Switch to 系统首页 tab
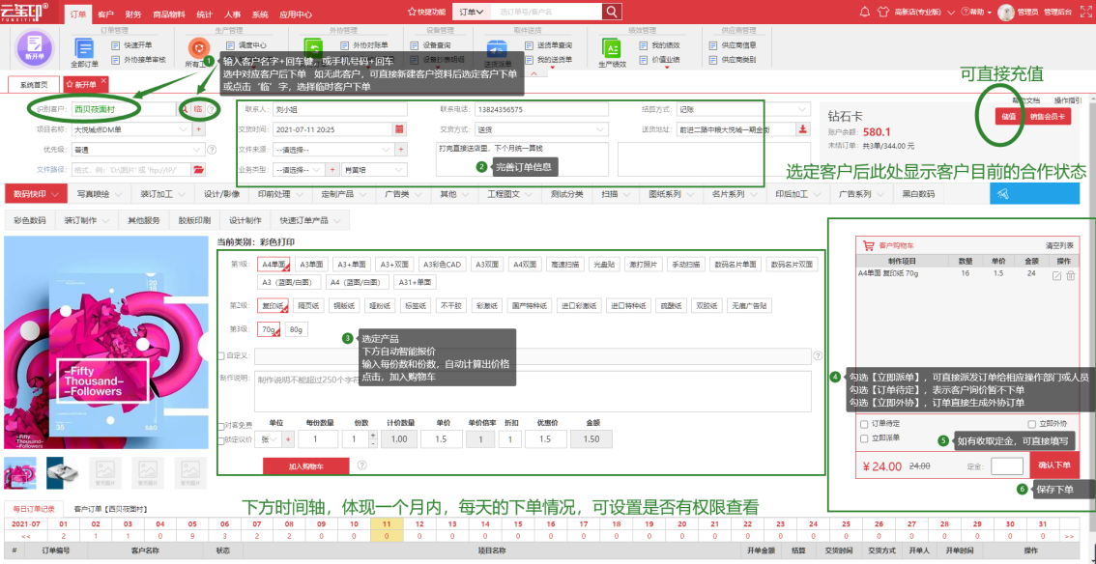This screenshot has height=564, width=1096. pyautogui.click(x=34, y=84)
